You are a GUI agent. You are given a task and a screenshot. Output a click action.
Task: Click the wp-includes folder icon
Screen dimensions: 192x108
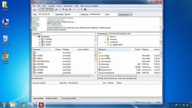[100, 61]
